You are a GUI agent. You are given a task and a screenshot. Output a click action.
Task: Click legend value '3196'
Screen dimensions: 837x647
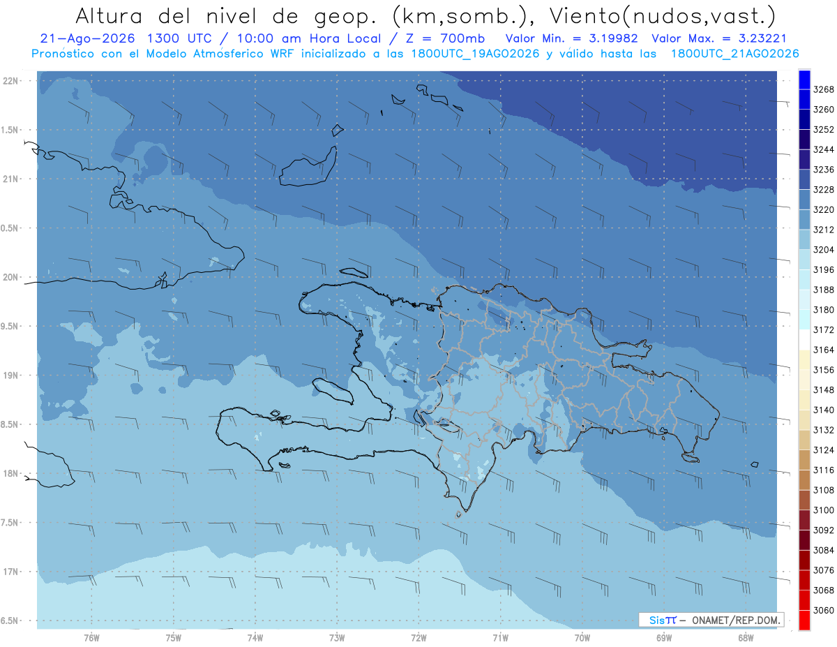coord(823,269)
